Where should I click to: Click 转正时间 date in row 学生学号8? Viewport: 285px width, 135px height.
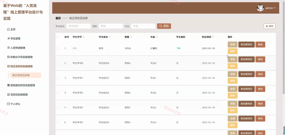pos(208,63)
